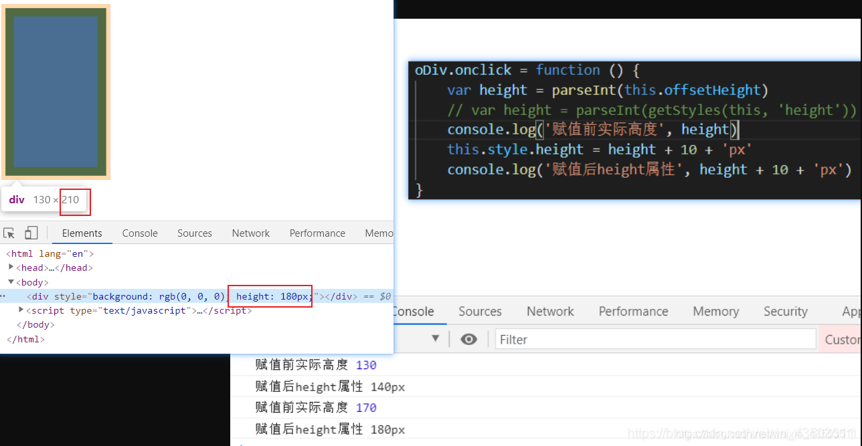This screenshot has height=446, width=862.
Task: Open the Network tab in right DevTools
Action: (550, 312)
